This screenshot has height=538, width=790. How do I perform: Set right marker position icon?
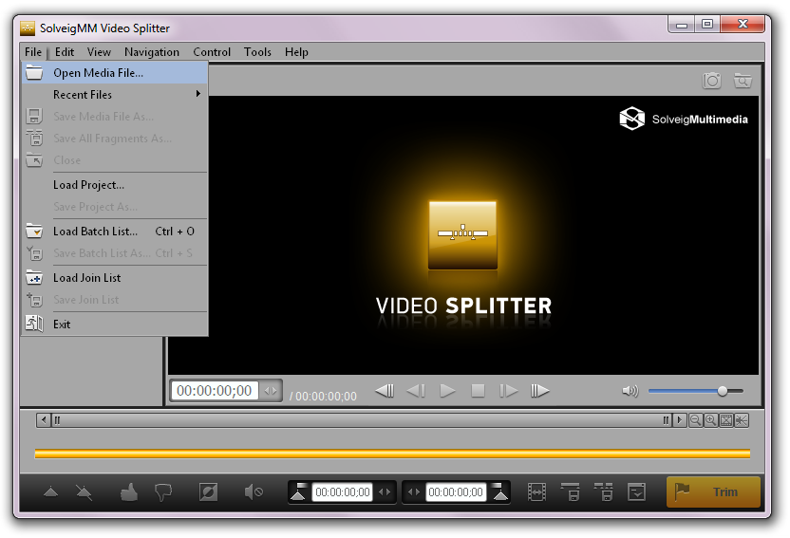pos(499,492)
